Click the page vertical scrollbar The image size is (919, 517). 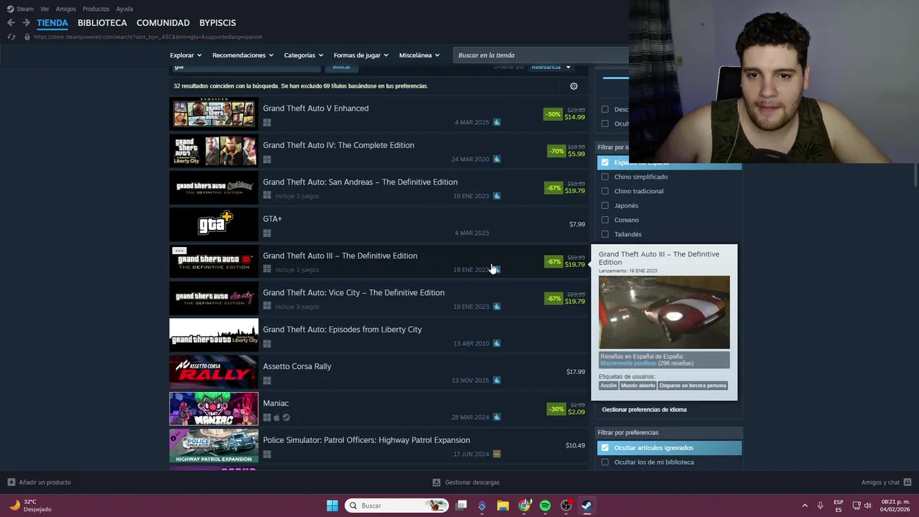pos(915,174)
